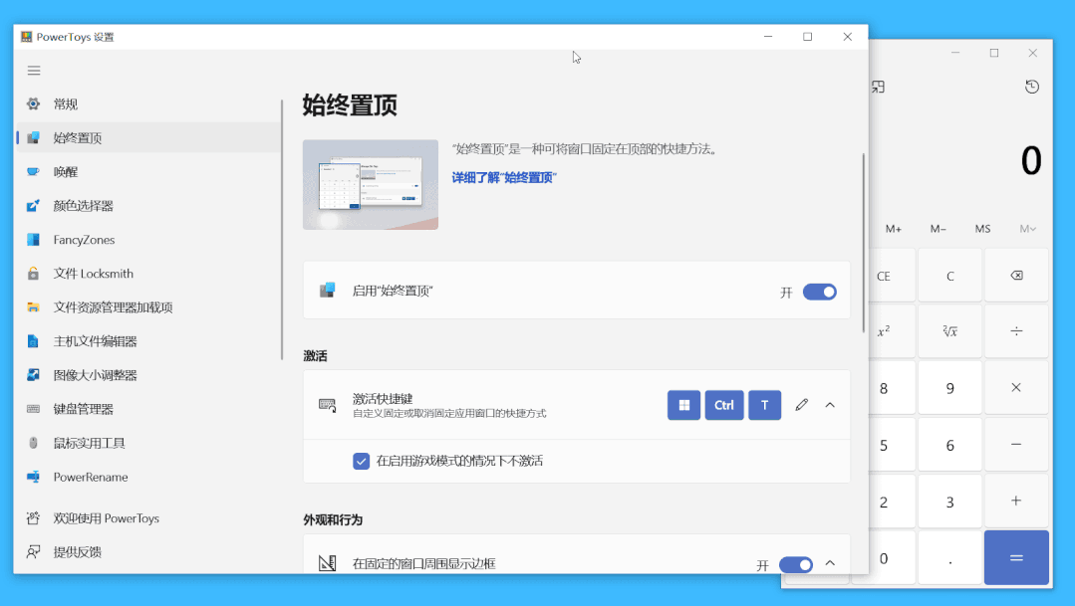Click the 欢迎使用 PowerToys icon

pos(33,518)
